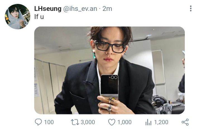The image size is (201, 129).
Task: Click the 3,000 retweets count
Action: pyautogui.click(x=88, y=122)
